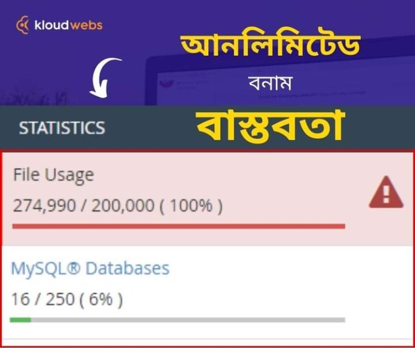The width and height of the screenshot is (415, 348).
Task: Click the kloudwebs logo icon
Action: tap(23, 24)
